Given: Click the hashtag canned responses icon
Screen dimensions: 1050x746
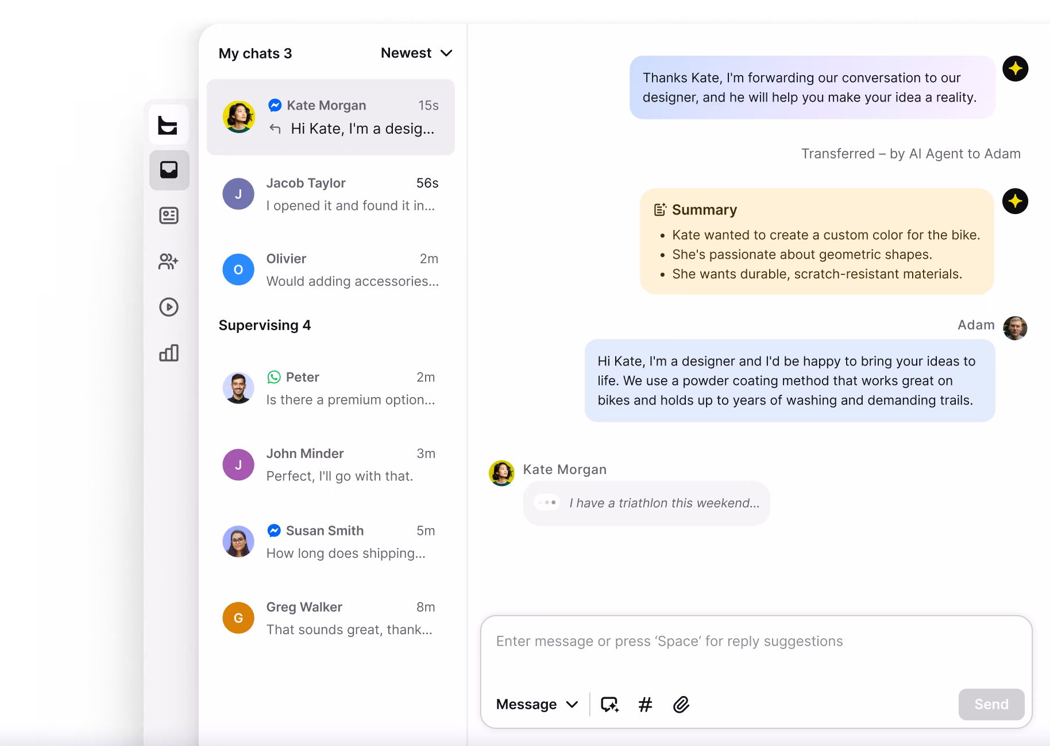Looking at the screenshot, I should click(645, 704).
